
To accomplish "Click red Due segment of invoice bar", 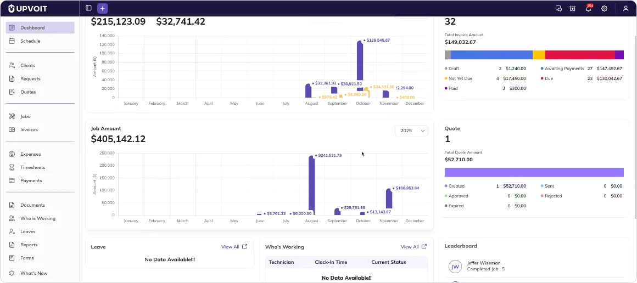I will (x=580, y=55).
